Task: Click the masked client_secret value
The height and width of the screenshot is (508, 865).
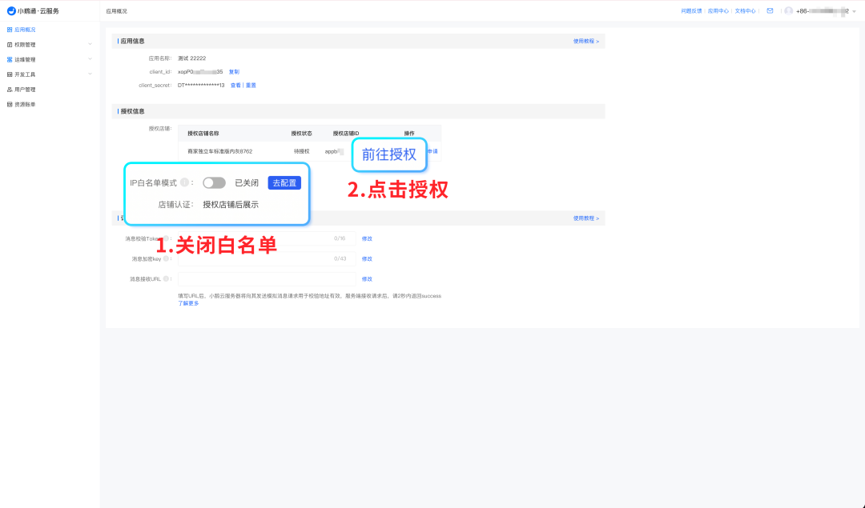Action: pos(201,86)
